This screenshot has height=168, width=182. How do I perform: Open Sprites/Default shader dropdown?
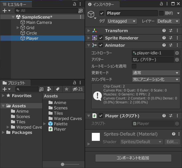tap(141, 142)
